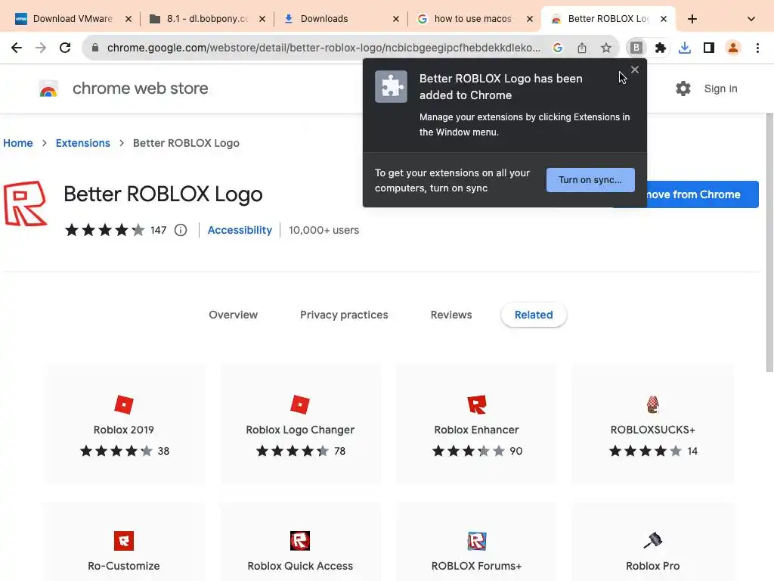Open the ROBLOX Forums+ card
The image size is (774, 581).
pos(476,542)
